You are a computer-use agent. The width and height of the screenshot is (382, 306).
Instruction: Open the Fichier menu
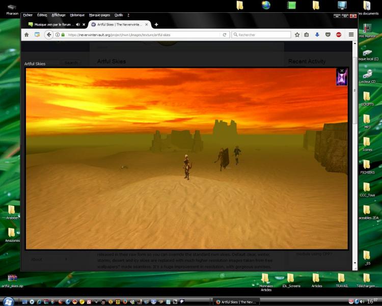[x=28, y=15]
